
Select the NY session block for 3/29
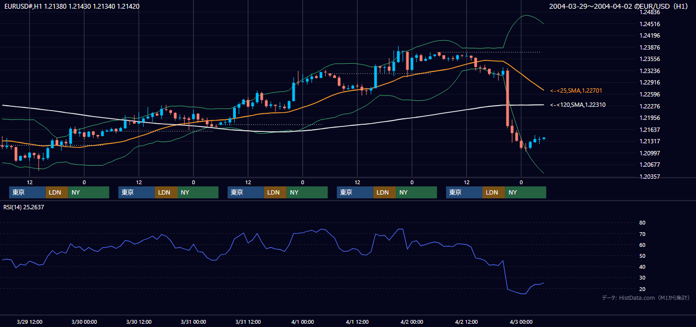89,192
